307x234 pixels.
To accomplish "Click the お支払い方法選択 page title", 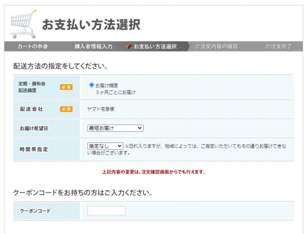I will point(91,25).
